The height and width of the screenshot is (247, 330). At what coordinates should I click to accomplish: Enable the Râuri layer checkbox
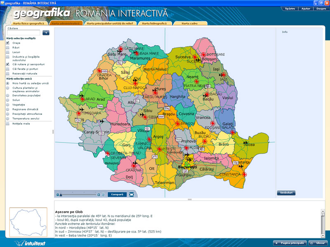[x=8, y=48]
